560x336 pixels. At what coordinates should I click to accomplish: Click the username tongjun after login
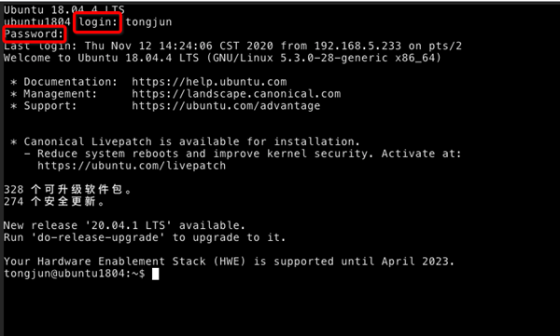148,22
